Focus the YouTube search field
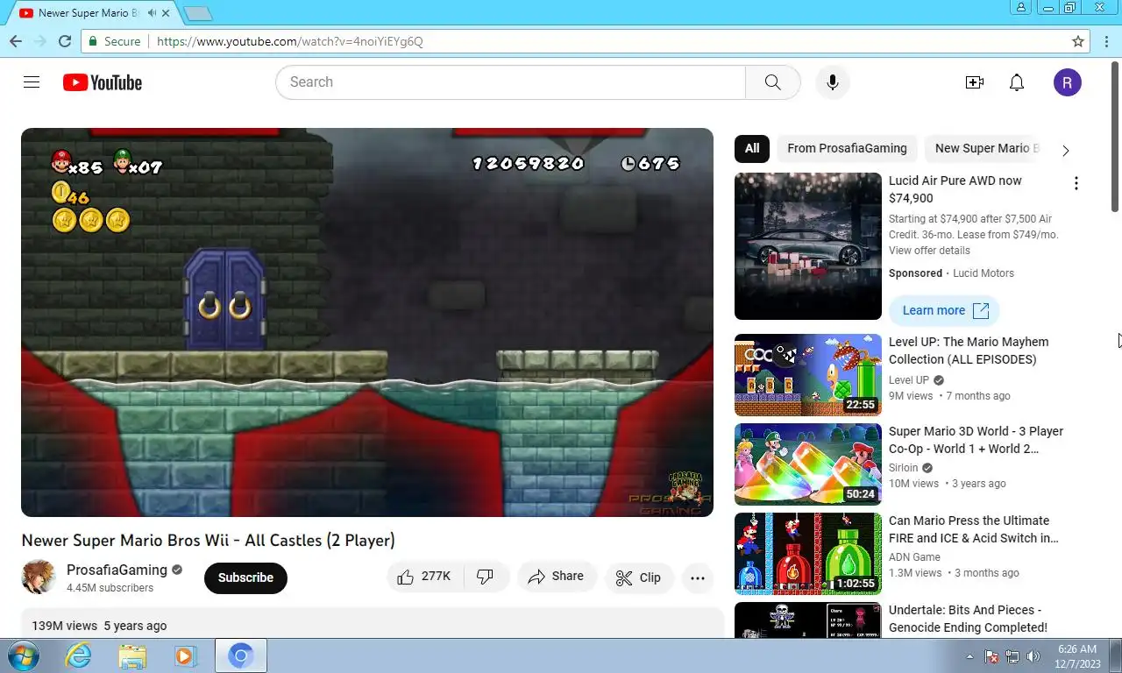1122x673 pixels. coord(510,82)
